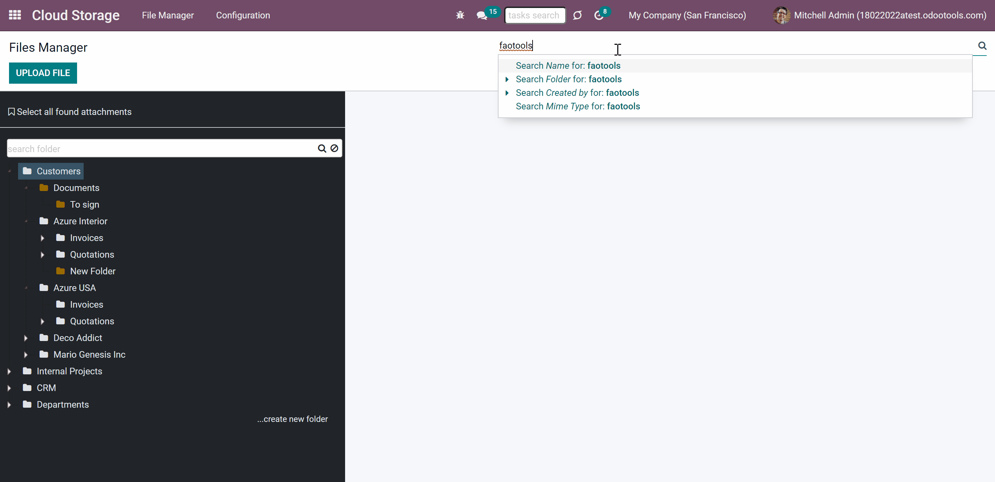Click the Cloud Storage app title

coord(76,15)
